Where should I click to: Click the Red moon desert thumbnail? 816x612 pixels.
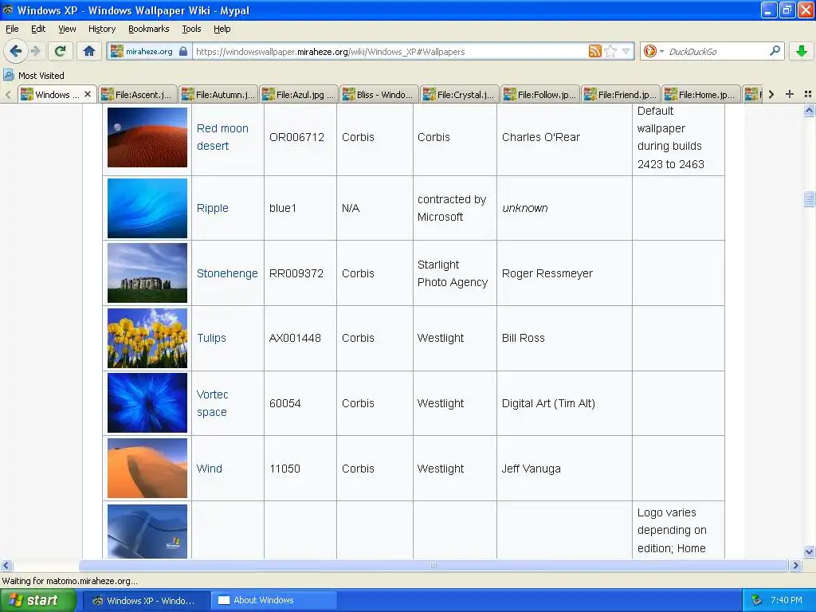pyautogui.click(x=147, y=137)
